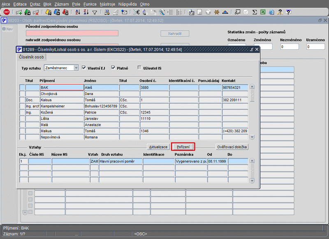
Task: Click the scissors cut icon
Action: [x=137, y=12]
